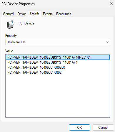Dismiss dialog with Cancel button
The image size is (115, 132).
click(103, 128)
